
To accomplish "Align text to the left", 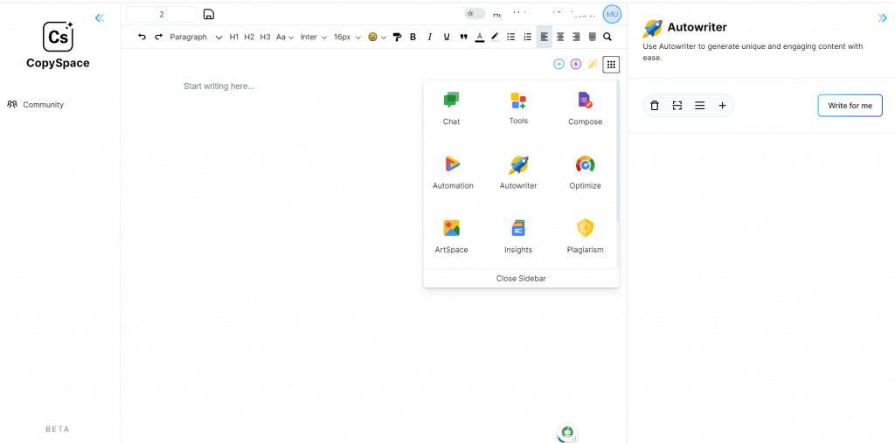I will pos(545,37).
